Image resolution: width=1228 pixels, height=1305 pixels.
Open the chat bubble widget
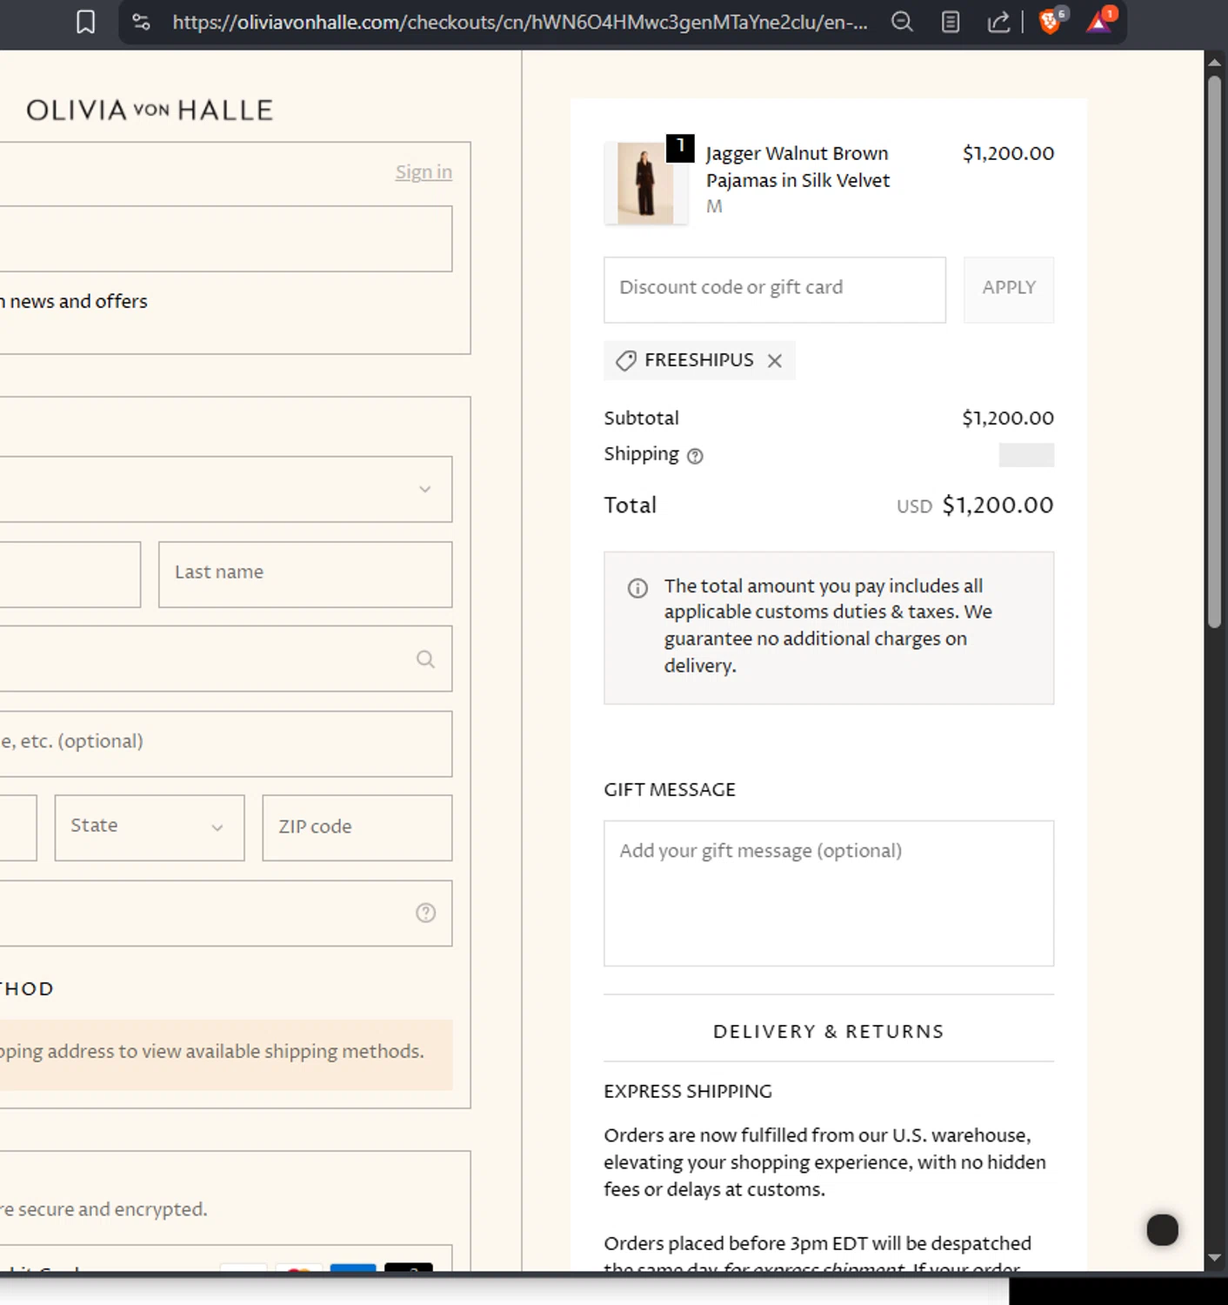(1162, 1229)
